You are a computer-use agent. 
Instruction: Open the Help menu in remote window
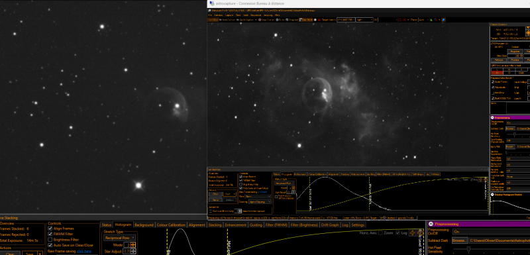point(277,15)
